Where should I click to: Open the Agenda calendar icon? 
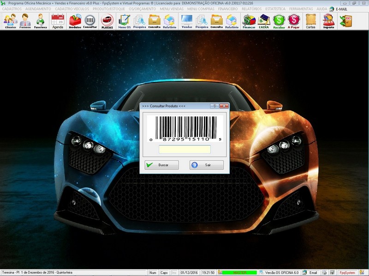58,21
